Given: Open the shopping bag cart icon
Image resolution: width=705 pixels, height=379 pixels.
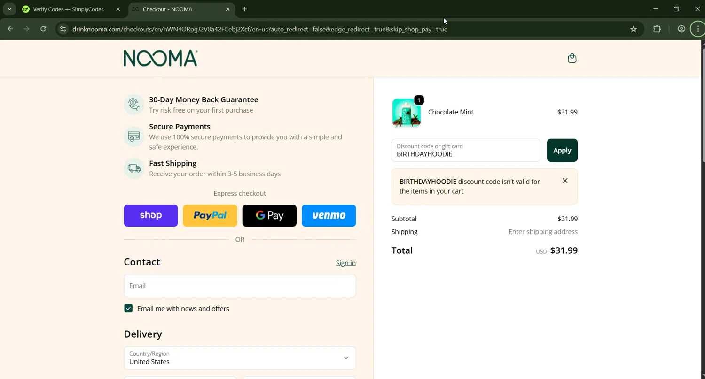Looking at the screenshot, I should (572, 58).
